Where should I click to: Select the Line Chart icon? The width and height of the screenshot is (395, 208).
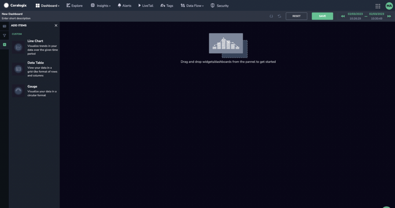coord(19,47)
